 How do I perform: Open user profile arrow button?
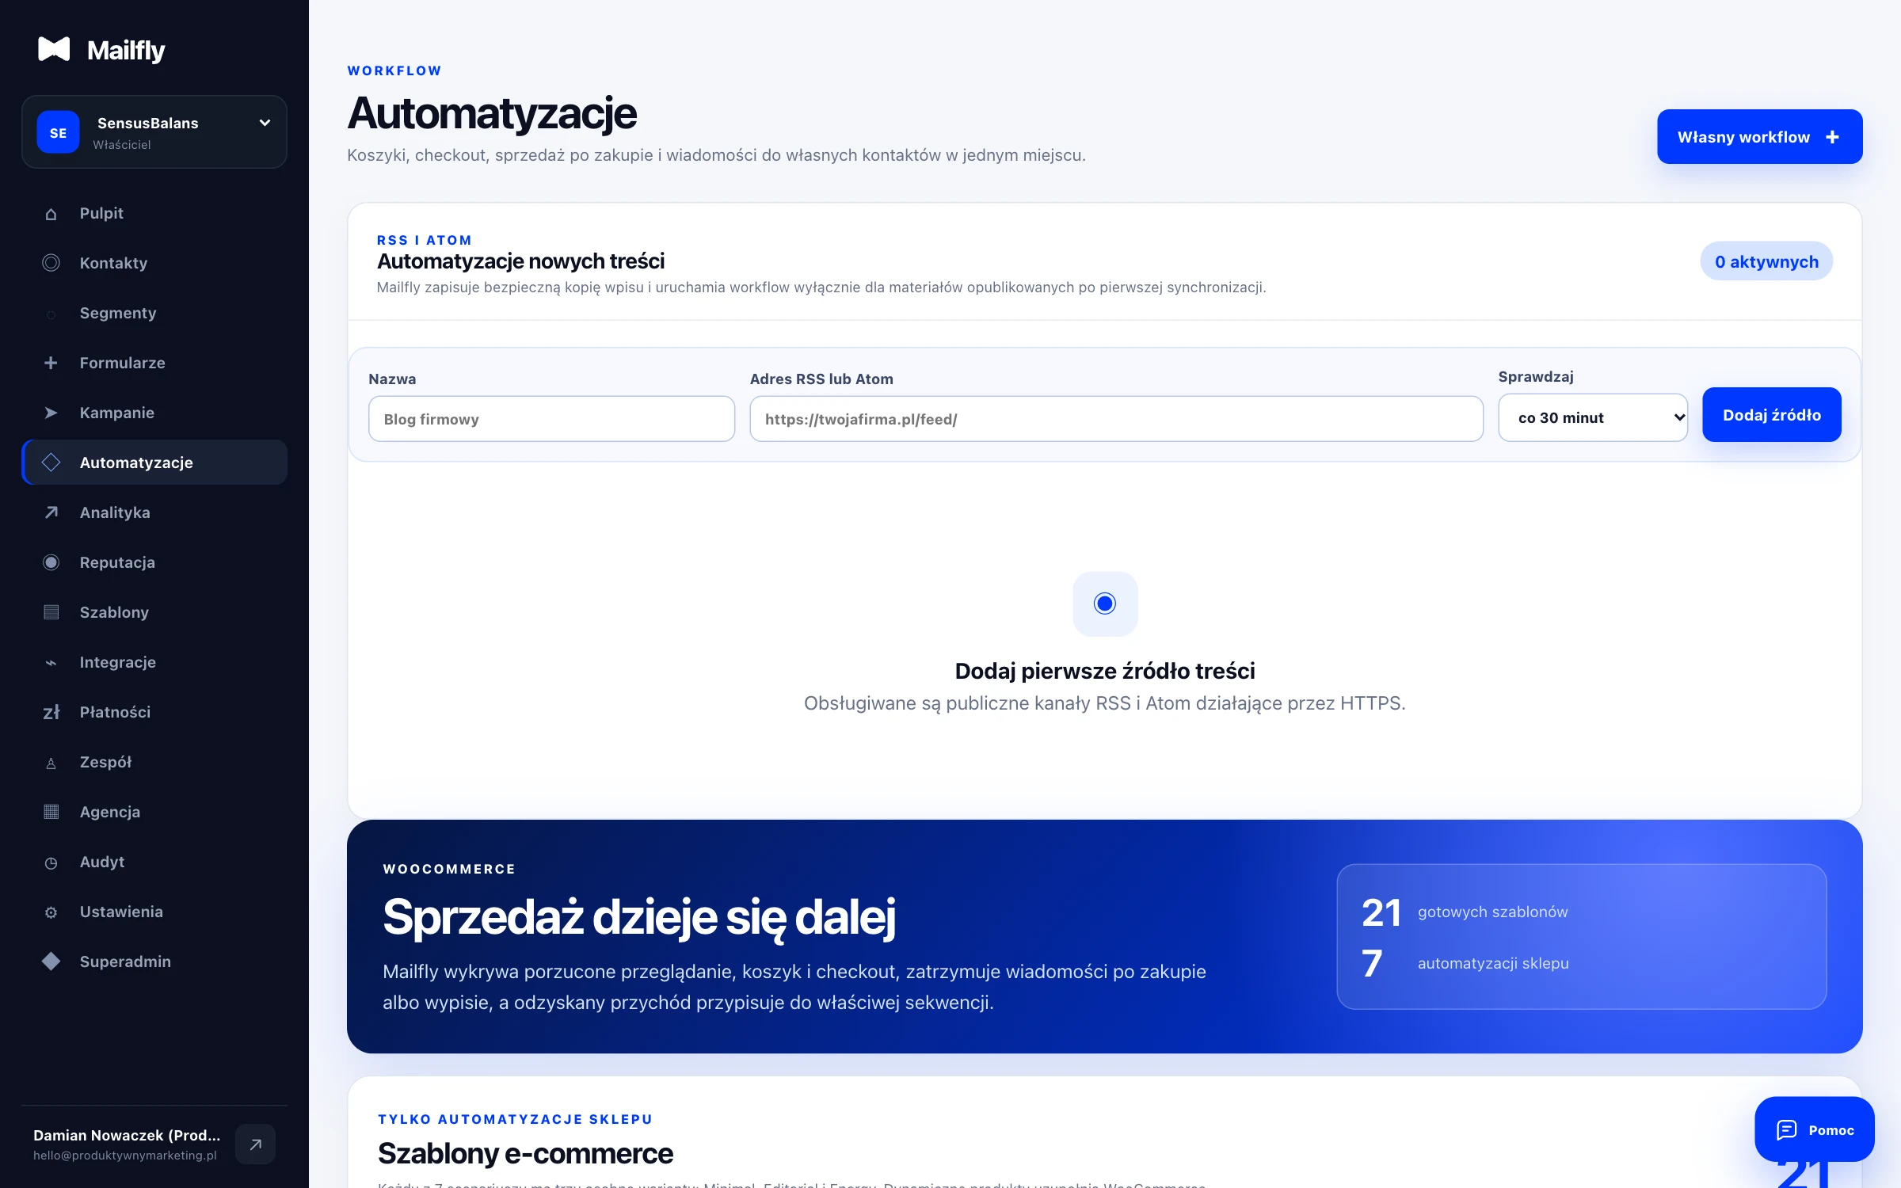[x=255, y=1144]
